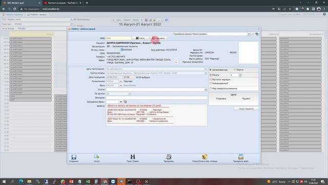Switch to the YouTube browser tab

(63, 3)
